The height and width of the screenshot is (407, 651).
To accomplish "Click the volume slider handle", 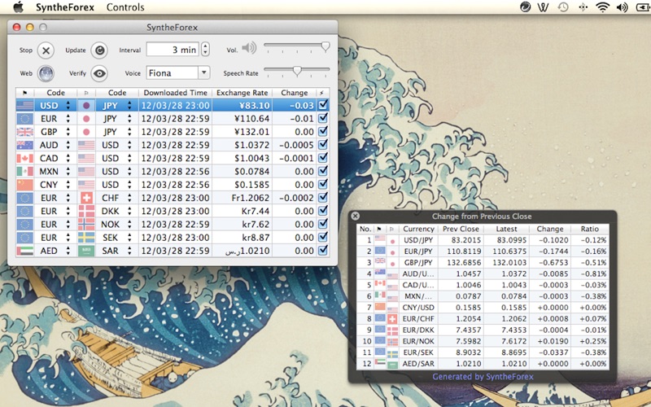I will [325, 46].
